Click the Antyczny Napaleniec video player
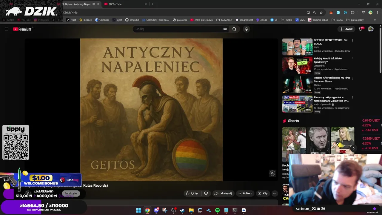This screenshot has width=382, height=215. click(x=151, y=110)
